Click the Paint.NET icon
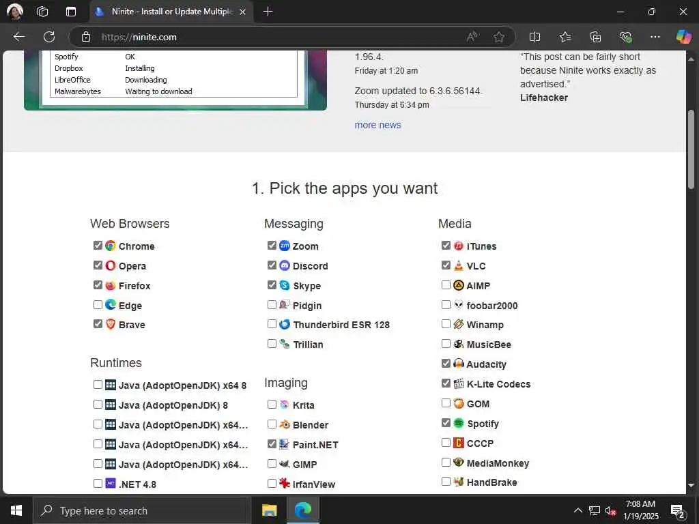Viewport: 699px width, 524px height. pyautogui.click(x=285, y=443)
